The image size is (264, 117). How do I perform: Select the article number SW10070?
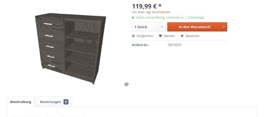tap(175, 45)
